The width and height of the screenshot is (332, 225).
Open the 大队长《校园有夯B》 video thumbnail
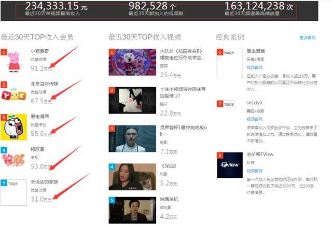[x=132, y=61]
